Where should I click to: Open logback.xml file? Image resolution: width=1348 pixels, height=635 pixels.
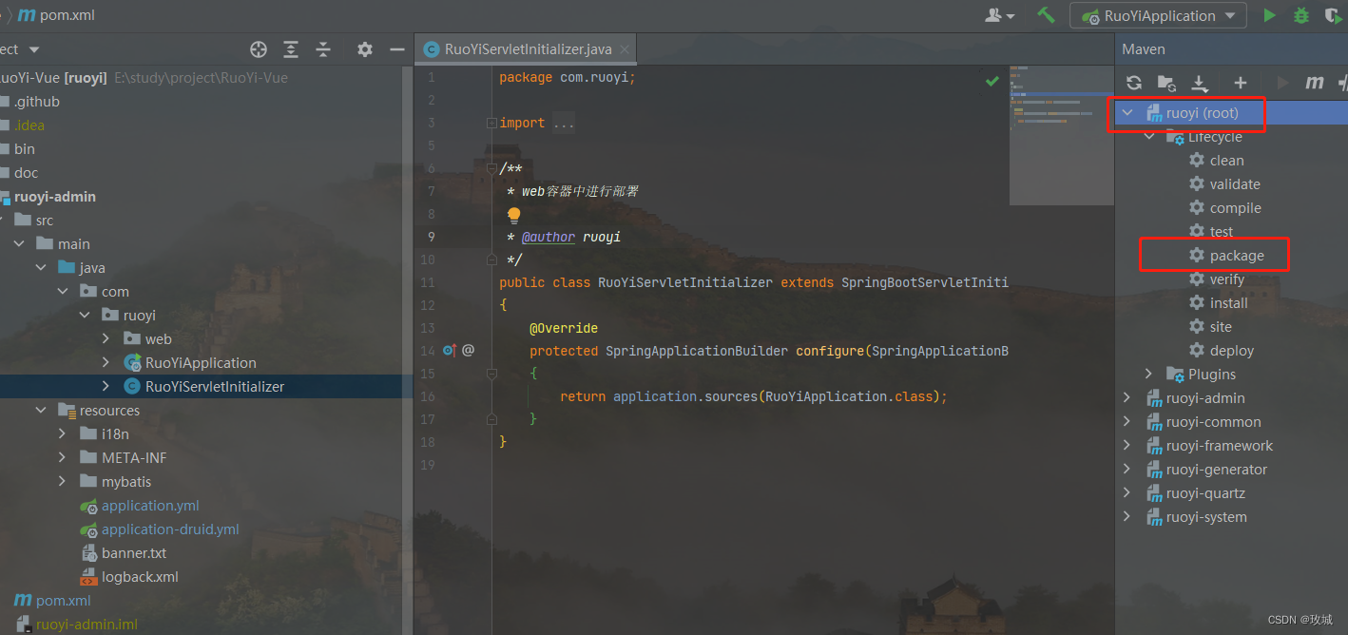(x=129, y=577)
